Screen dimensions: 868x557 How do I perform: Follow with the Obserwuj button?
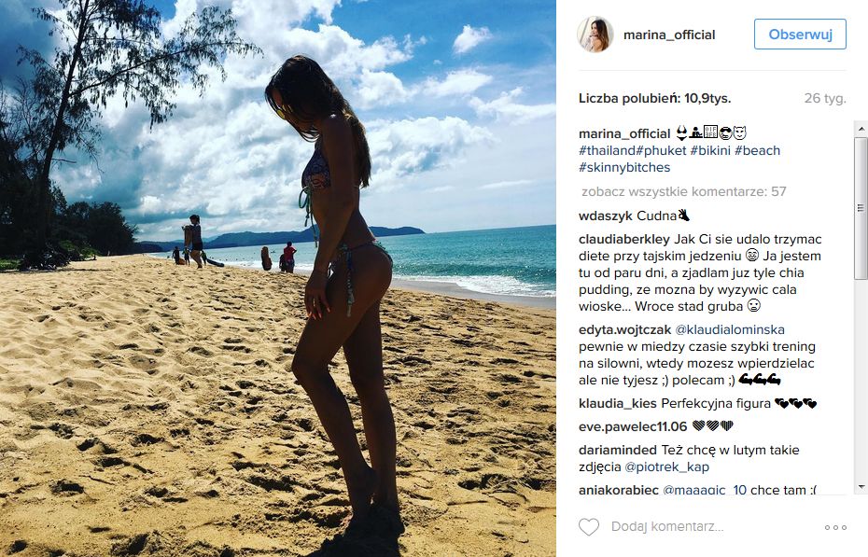(x=800, y=35)
